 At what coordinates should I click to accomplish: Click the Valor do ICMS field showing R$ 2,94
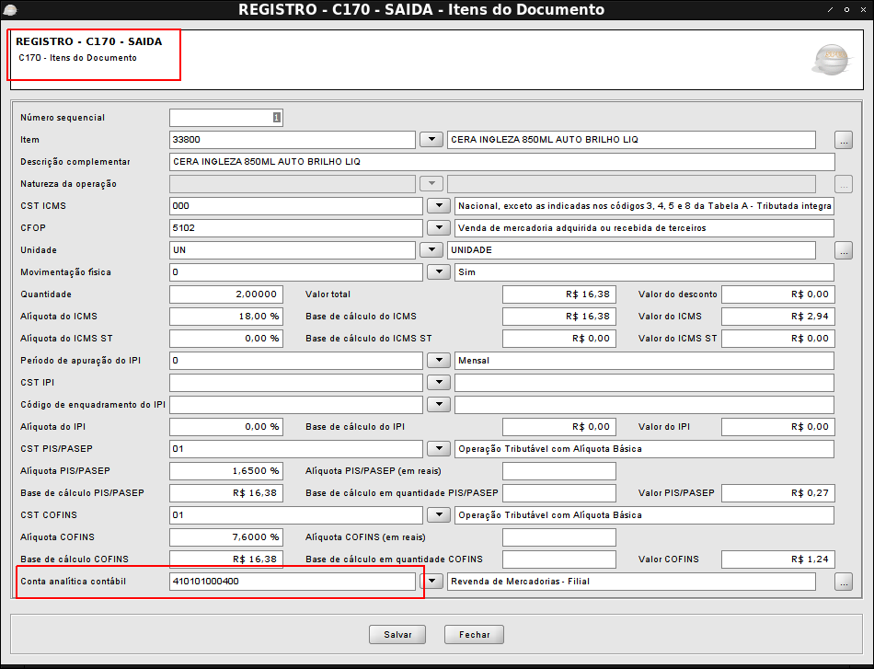coord(778,317)
